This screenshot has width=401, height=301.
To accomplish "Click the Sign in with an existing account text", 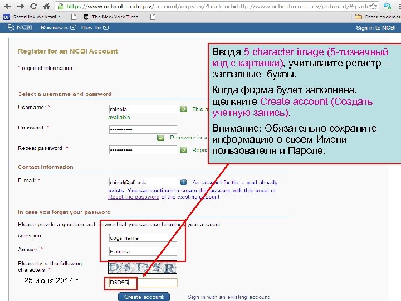I will (x=229, y=297).
